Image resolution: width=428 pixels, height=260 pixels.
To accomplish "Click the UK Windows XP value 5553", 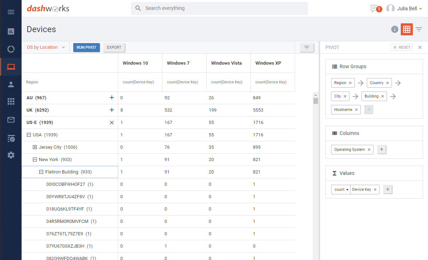I will click(258, 110).
